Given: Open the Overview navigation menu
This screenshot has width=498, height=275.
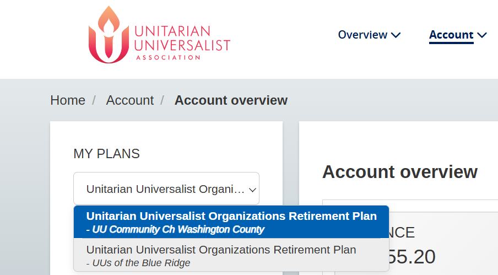Looking at the screenshot, I should [362, 35].
